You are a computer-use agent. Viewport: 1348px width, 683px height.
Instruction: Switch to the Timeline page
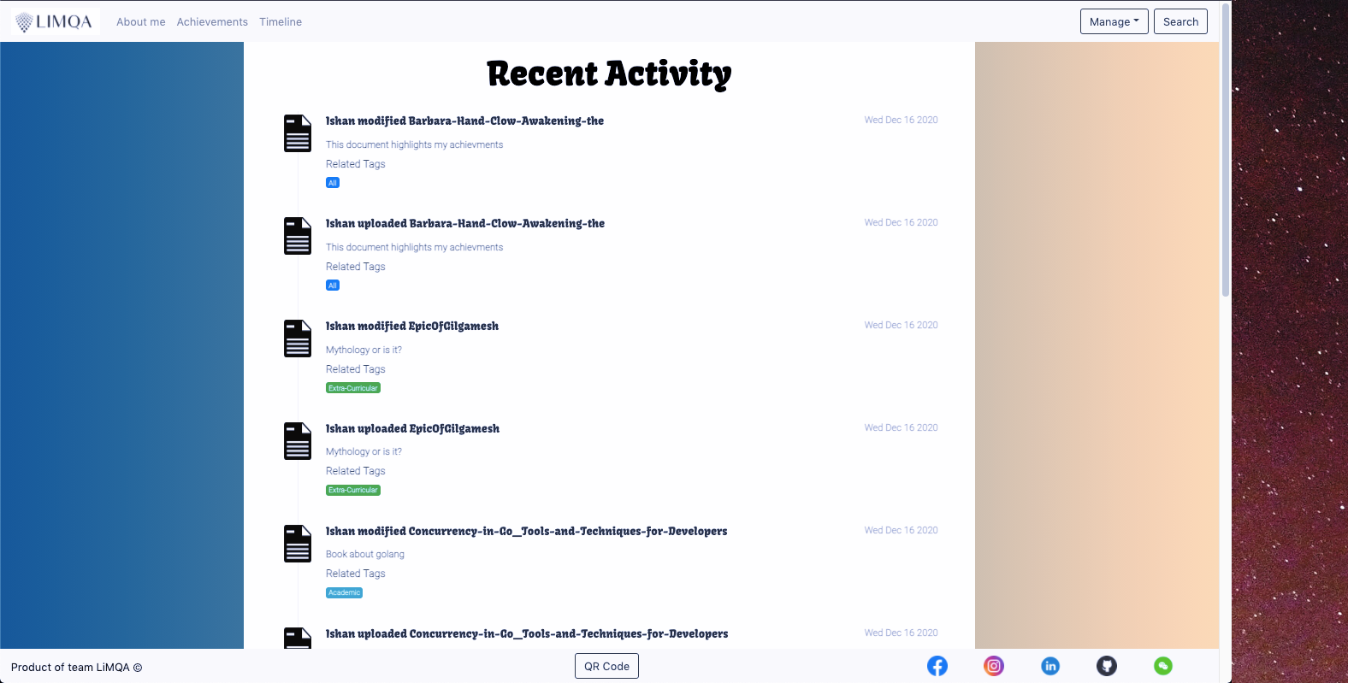[281, 22]
